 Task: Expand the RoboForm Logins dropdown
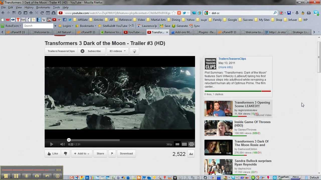[x=66, y=26]
